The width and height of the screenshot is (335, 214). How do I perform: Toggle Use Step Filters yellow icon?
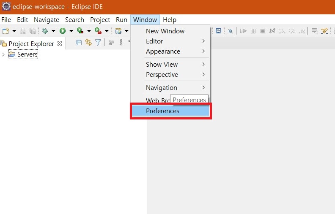pos(324,31)
